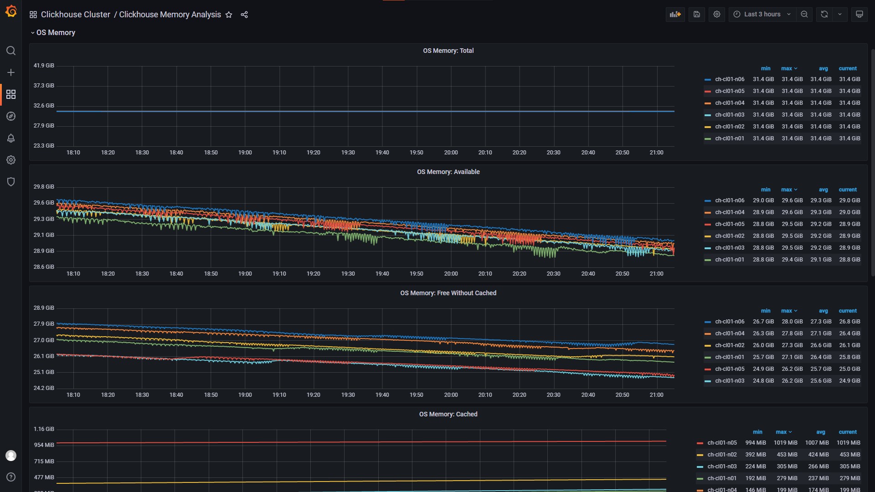875x492 pixels.
Task: Zoom out the time range
Action: coord(804,14)
